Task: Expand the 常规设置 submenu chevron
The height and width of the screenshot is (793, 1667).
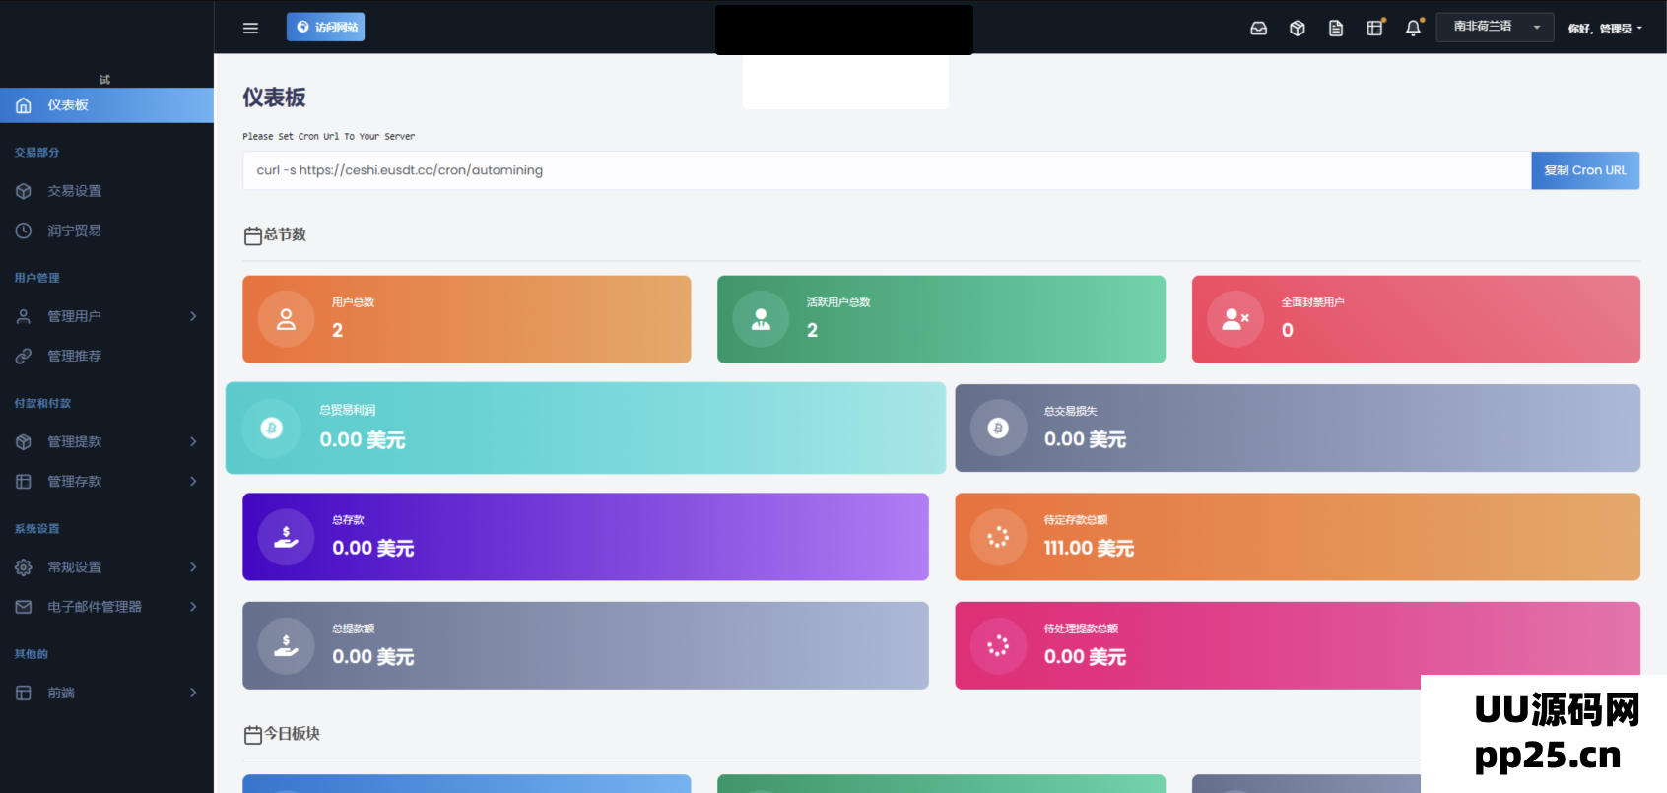Action: (193, 567)
